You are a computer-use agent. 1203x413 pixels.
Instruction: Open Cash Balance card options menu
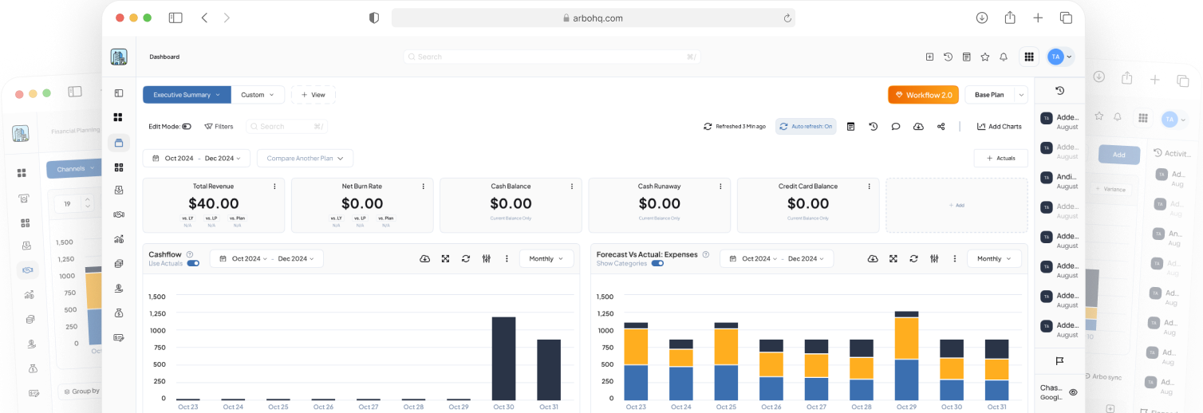tap(572, 186)
